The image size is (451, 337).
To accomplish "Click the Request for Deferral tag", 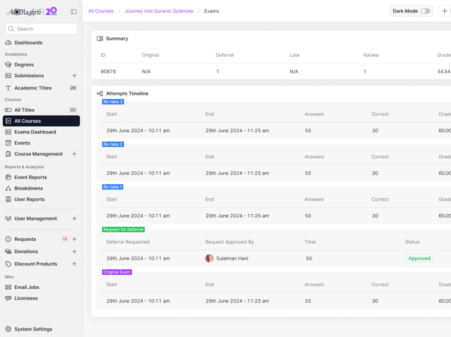I will coord(123,229).
